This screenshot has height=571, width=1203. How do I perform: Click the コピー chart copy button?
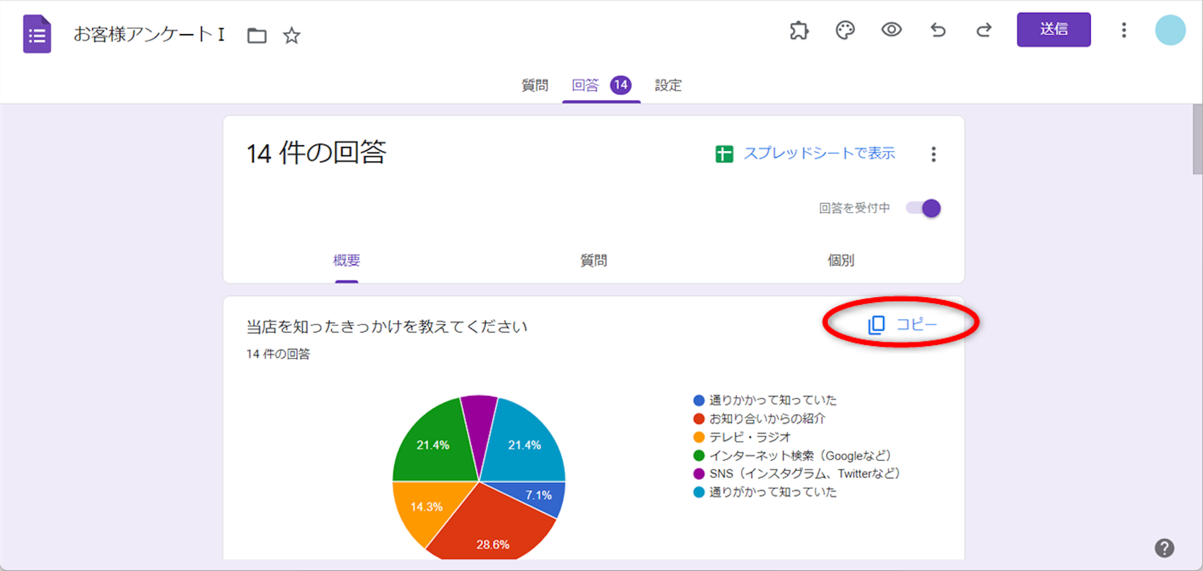point(903,324)
